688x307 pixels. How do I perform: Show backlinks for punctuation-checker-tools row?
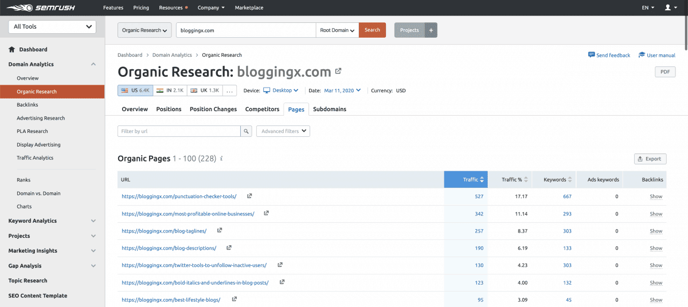point(656,196)
